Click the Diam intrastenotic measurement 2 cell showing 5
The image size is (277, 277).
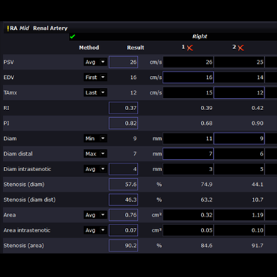coord(239,169)
